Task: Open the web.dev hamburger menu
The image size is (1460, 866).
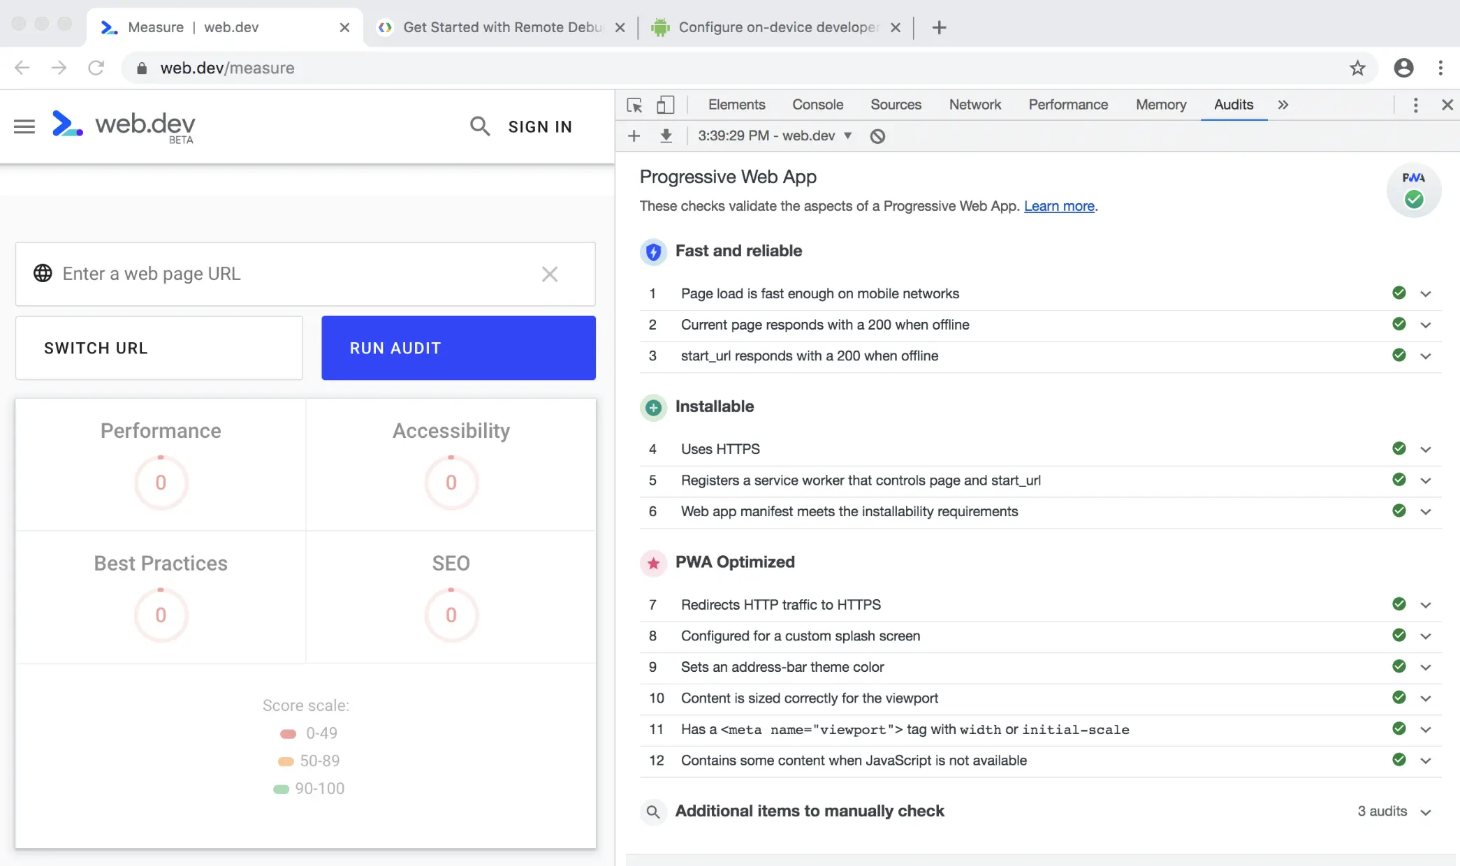Action: 24,126
